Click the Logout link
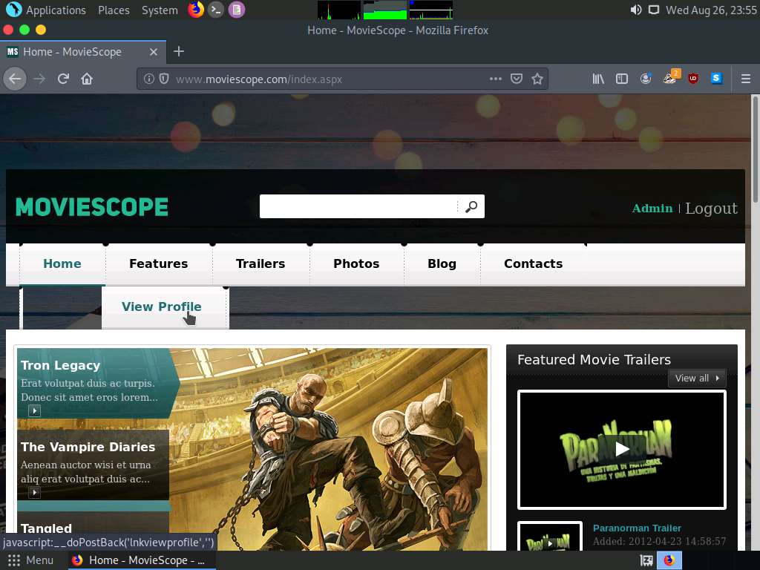 click(711, 209)
